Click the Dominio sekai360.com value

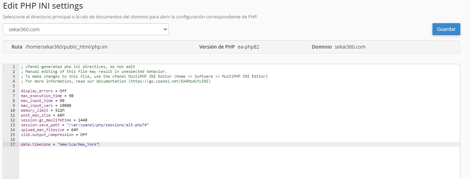pos(350,47)
